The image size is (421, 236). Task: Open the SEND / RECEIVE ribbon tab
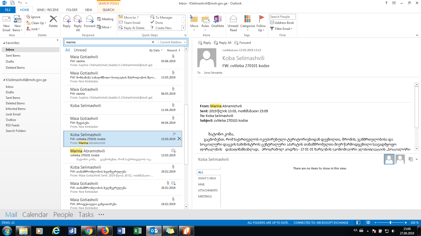(48, 10)
